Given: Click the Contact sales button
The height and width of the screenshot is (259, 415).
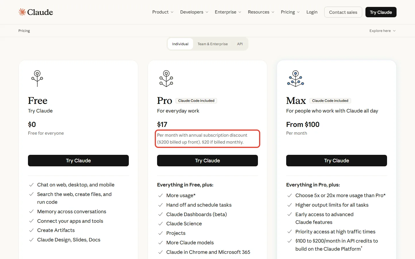Looking at the screenshot, I should pos(343,12).
